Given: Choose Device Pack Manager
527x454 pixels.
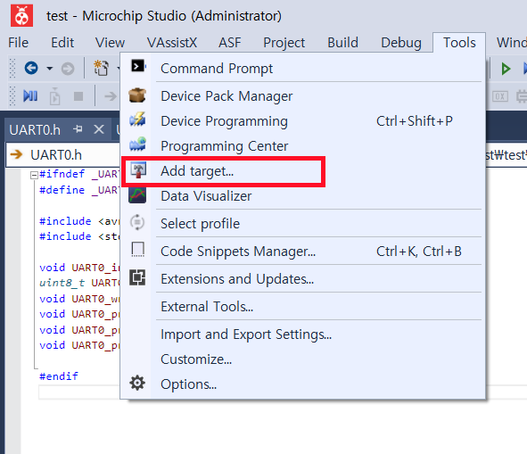Looking at the screenshot, I should point(303,96).
